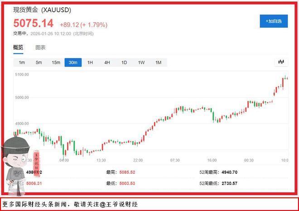Click the 22:00 time axis label
This screenshot has height=211, width=299.
click(x=138, y=160)
